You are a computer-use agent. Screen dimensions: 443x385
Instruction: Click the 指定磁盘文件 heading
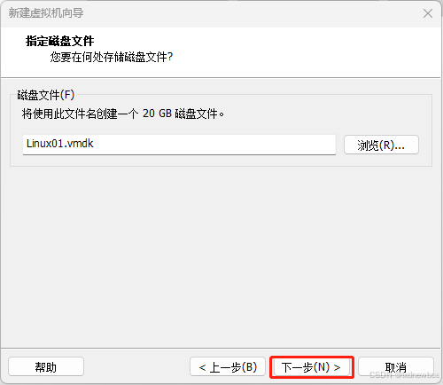tap(60, 41)
